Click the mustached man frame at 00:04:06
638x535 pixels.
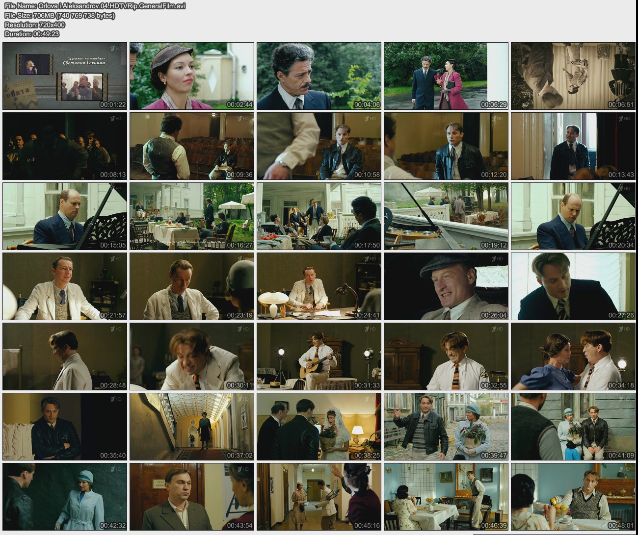pyautogui.click(x=319, y=76)
